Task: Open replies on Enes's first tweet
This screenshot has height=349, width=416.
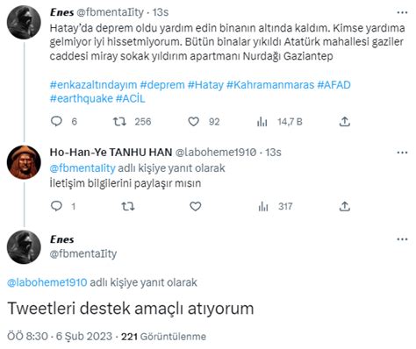Action: pos(56,121)
